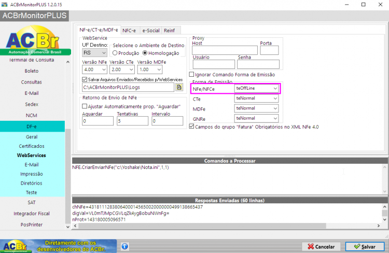Open Teste under DF-e
Screen dimensions: 389x253
pyautogui.click(x=32, y=192)
